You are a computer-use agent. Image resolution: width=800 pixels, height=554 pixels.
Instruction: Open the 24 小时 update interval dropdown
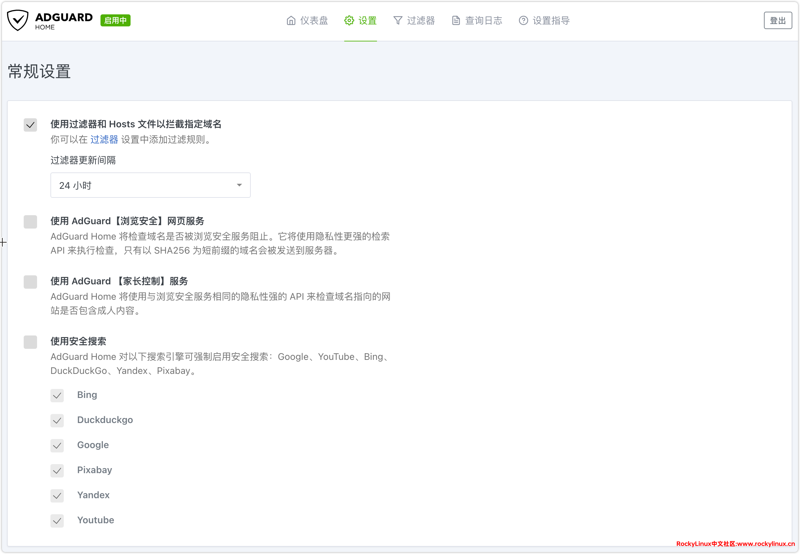[x=150, y=185]
